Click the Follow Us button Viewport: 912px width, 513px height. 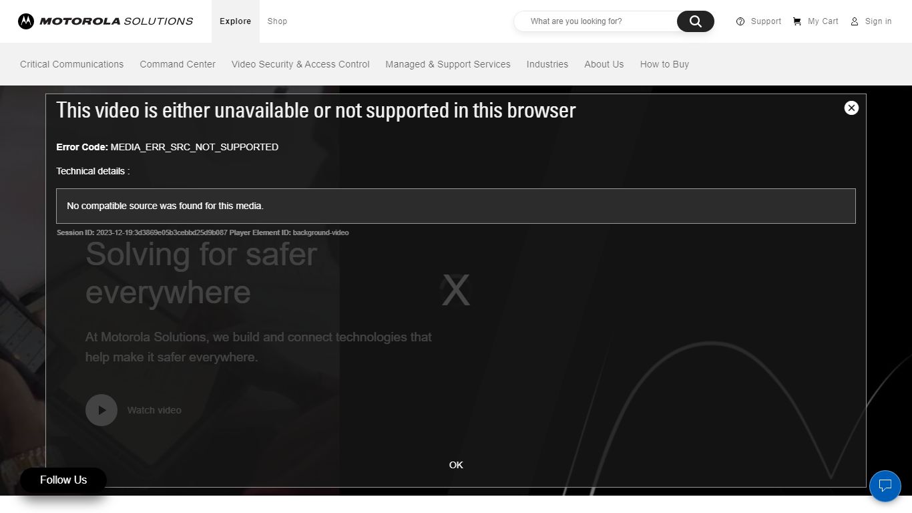[63, 480]
